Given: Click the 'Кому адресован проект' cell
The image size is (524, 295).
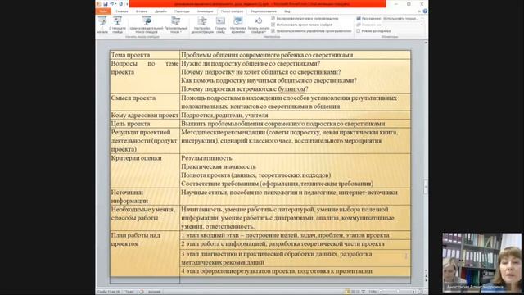Looking at the screenshot, I should tap(145, 115).
